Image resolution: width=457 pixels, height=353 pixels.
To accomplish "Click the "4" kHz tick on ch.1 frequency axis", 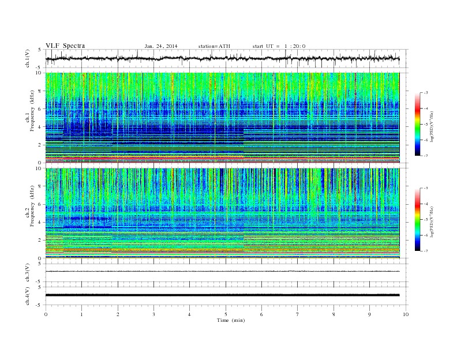I will [x=40, y=127].
